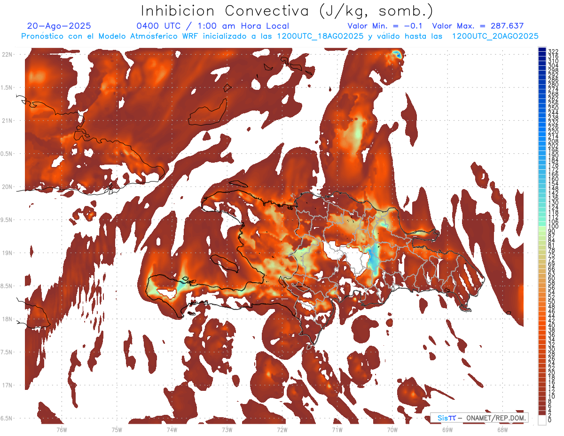Image resolution: width=564 pixels, height=436 pixels.
Task: Click the blue "Sis" logo in credit box
Action: [x=443, y=418]
